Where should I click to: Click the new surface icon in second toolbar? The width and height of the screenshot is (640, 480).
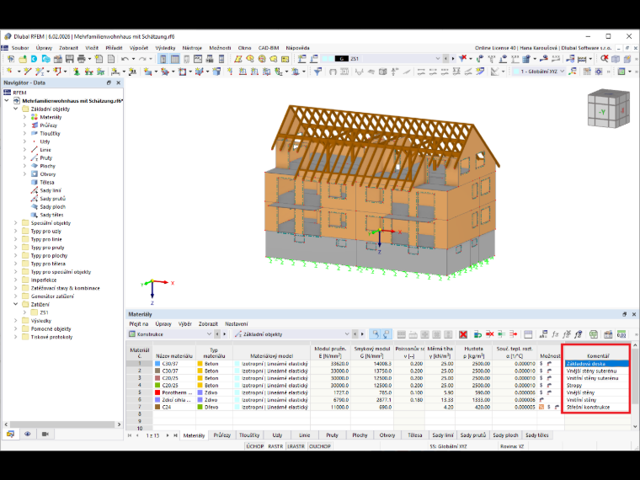click(x=147, y=72)
